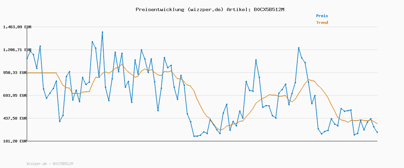Click the Wizzper.de watermark text at bottom

pos(50,164)
